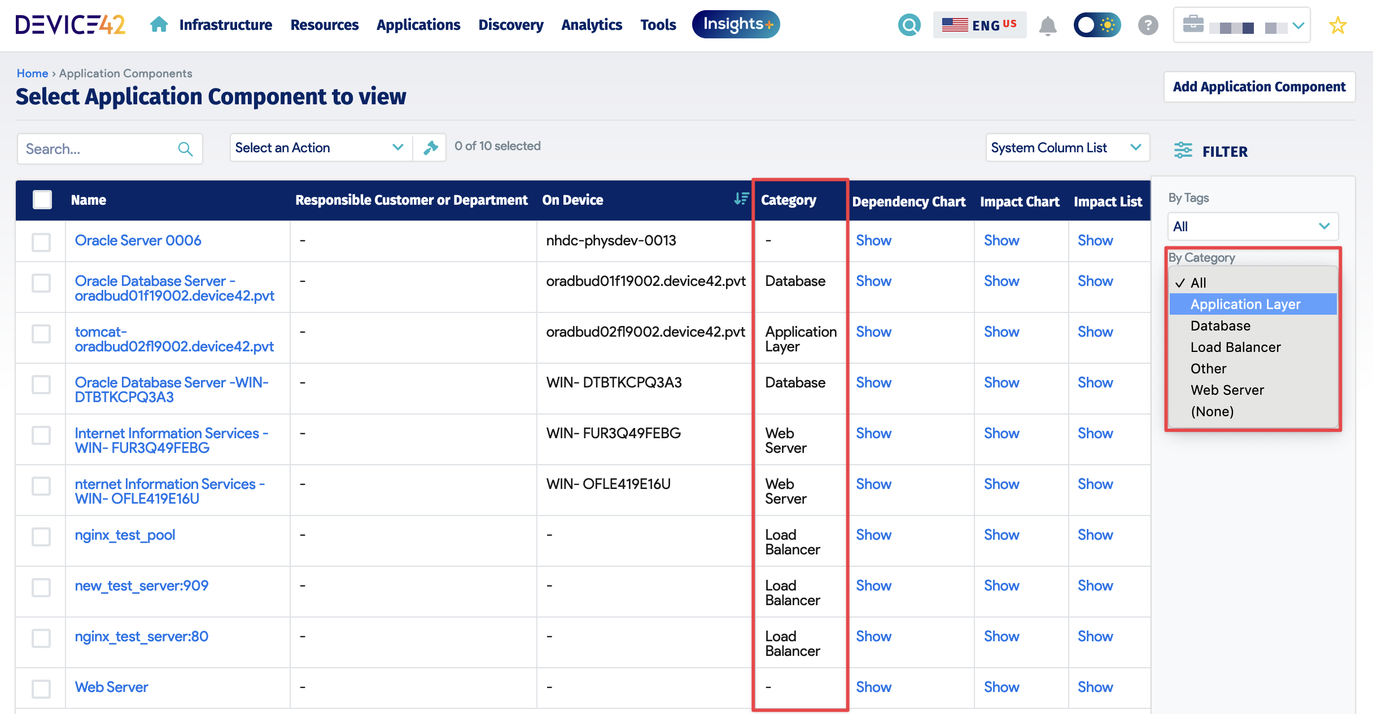Click the Home icon in navbar
Viewport: 1373px width, 714px height.
click(x=159, y=24)
